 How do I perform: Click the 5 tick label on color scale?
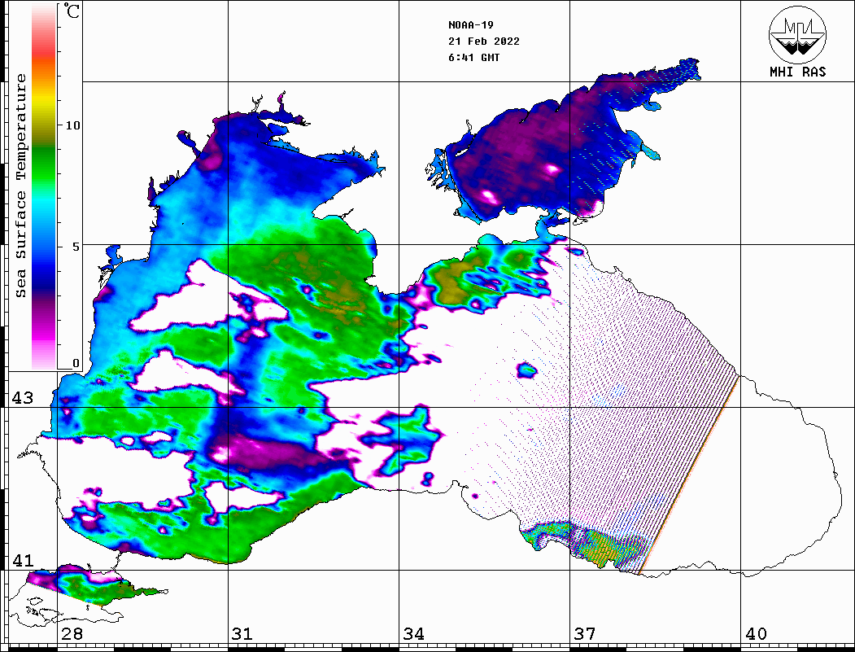tap(76, 247)
